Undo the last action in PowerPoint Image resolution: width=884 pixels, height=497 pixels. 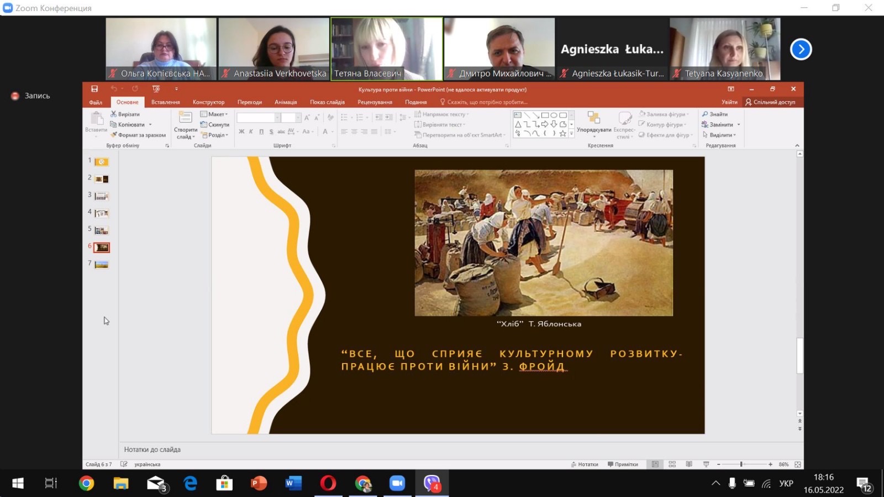point(113,89)
